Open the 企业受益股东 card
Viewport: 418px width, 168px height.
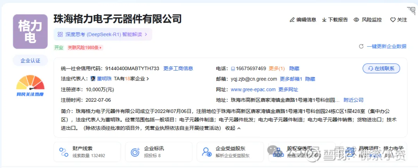tap(230, 152)
